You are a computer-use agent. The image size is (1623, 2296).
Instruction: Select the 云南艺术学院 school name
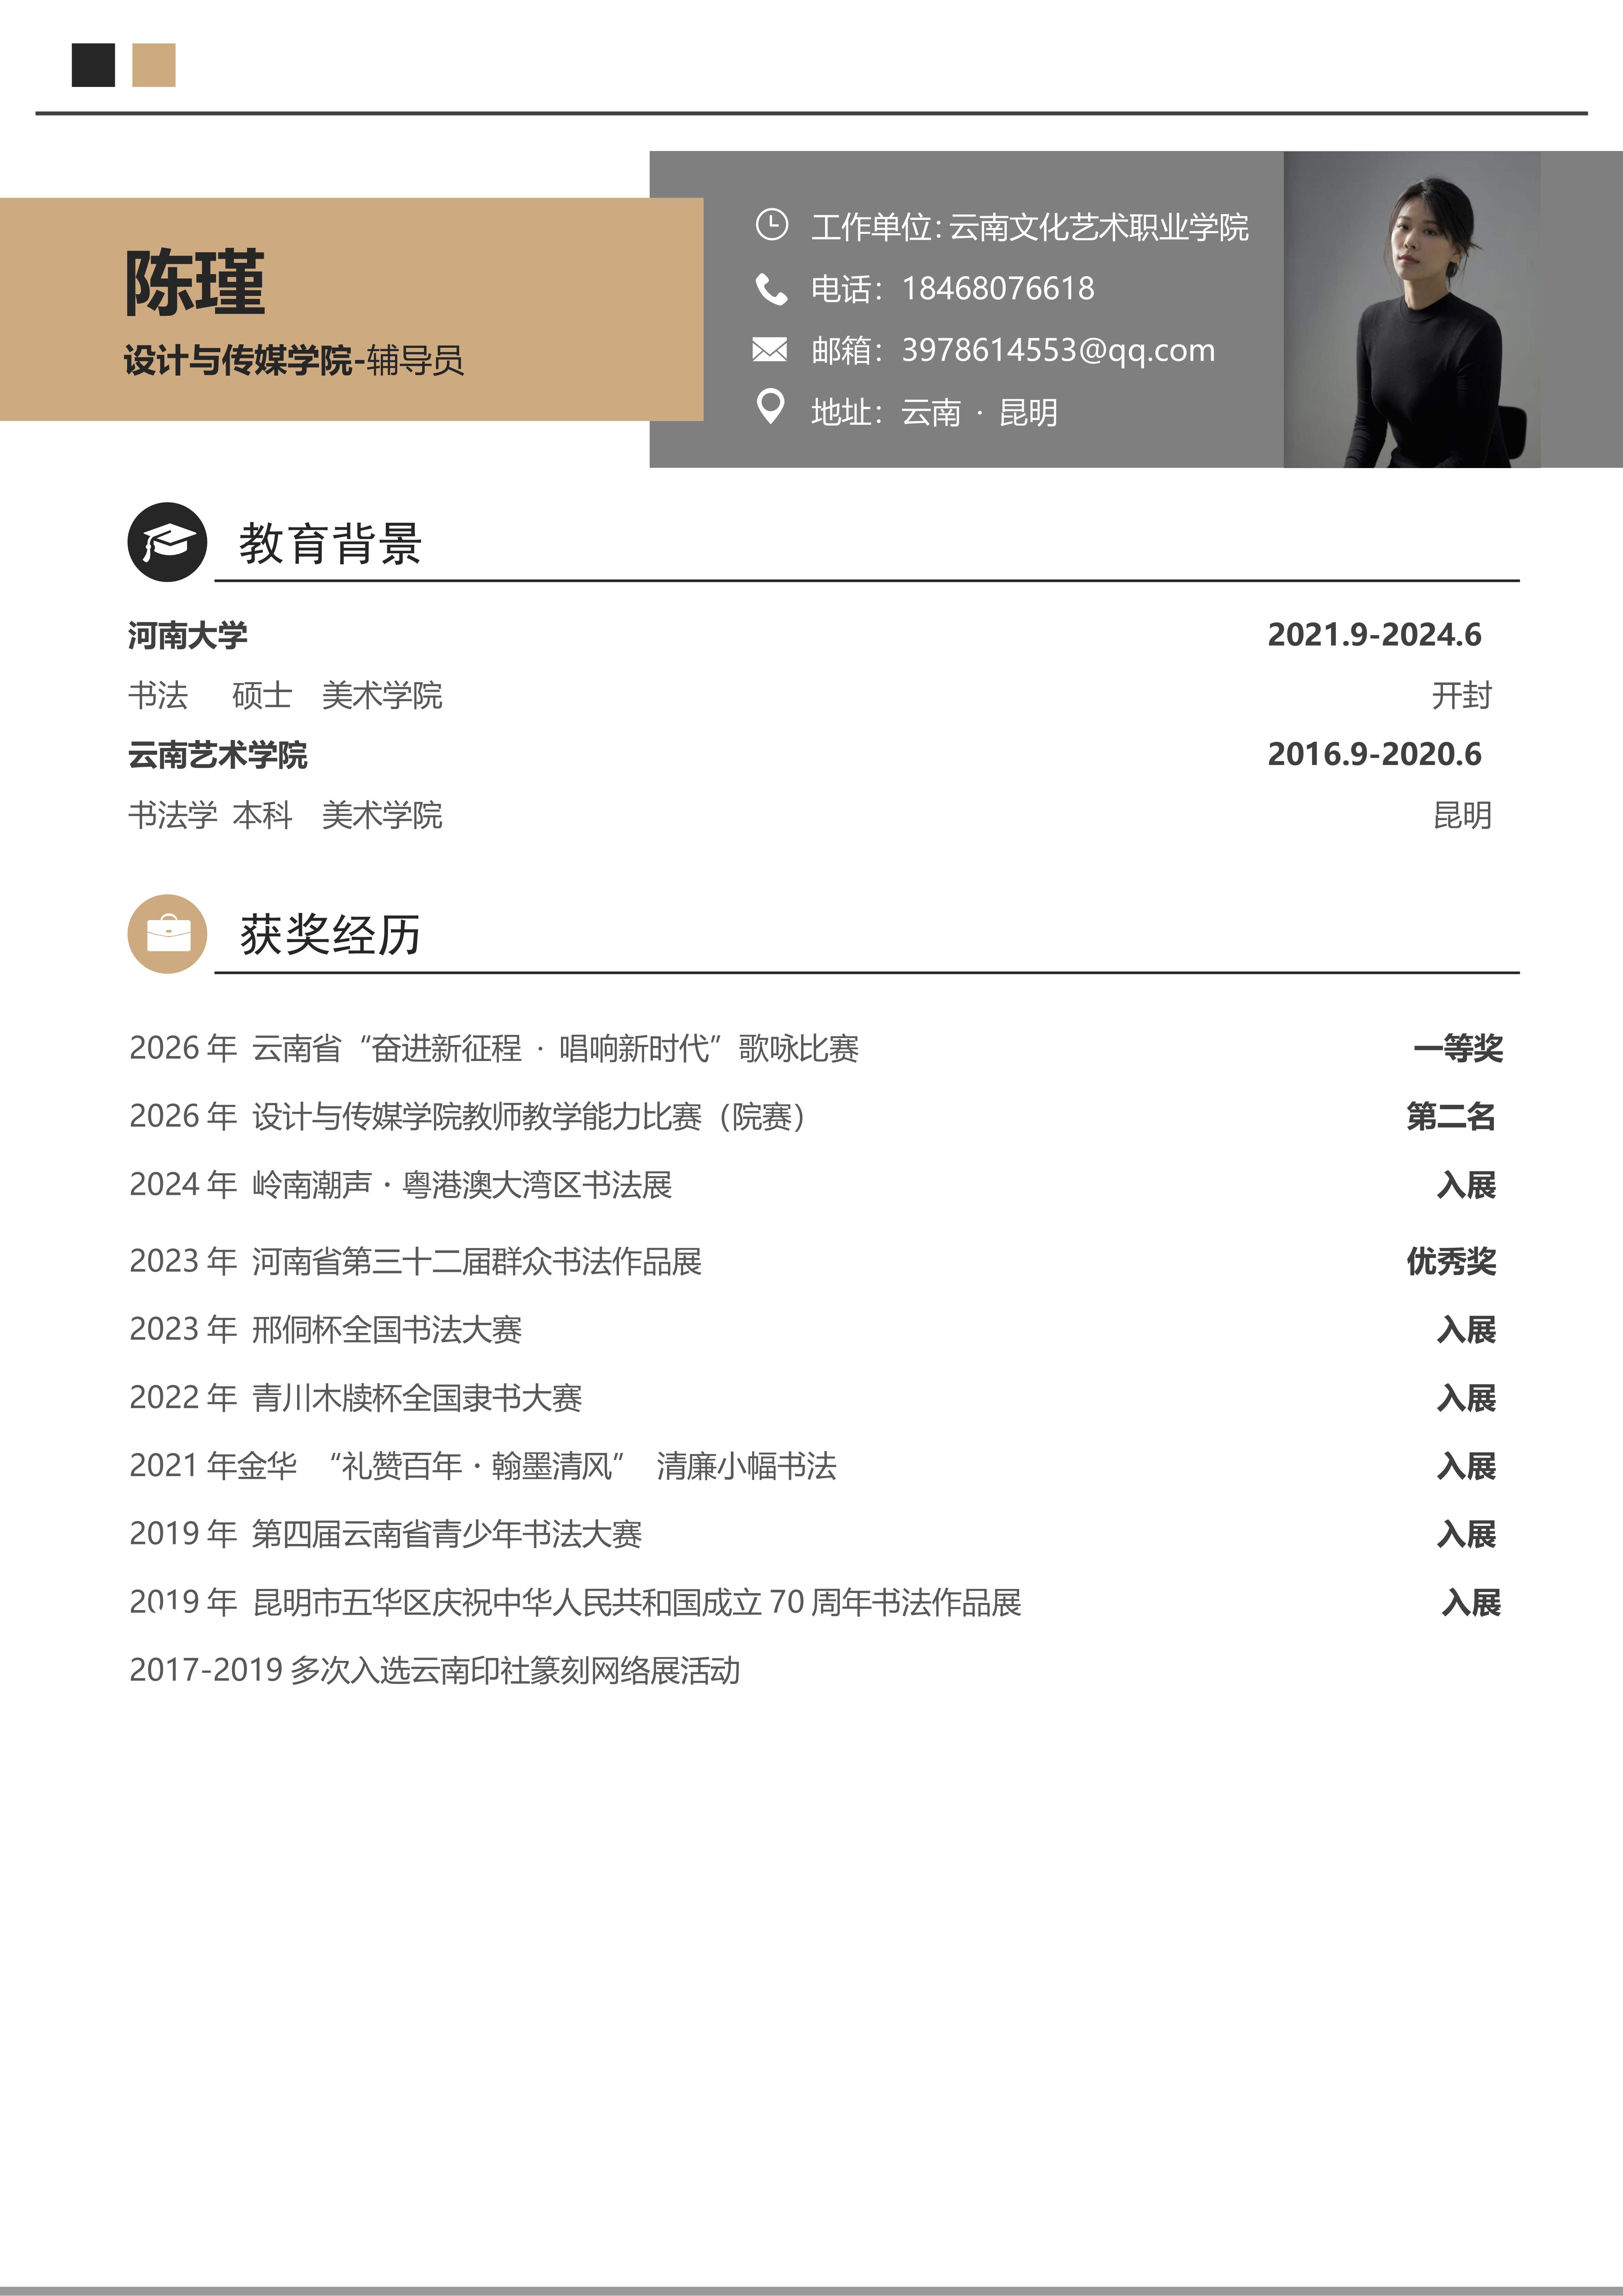tap(218, 755)
